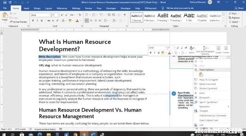Image resolution: width=246 pixels, height=136 pixels.
Task: Open the shading color dropdown
Action: pos(117,20)
